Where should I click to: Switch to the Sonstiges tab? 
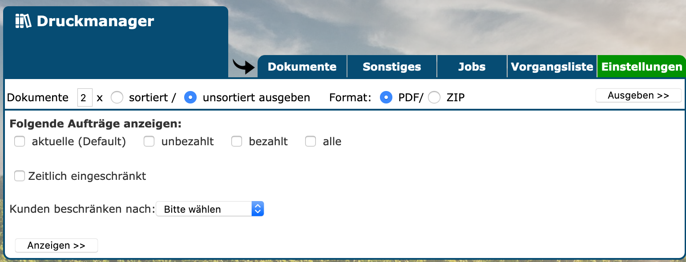(x=391, y=67)
